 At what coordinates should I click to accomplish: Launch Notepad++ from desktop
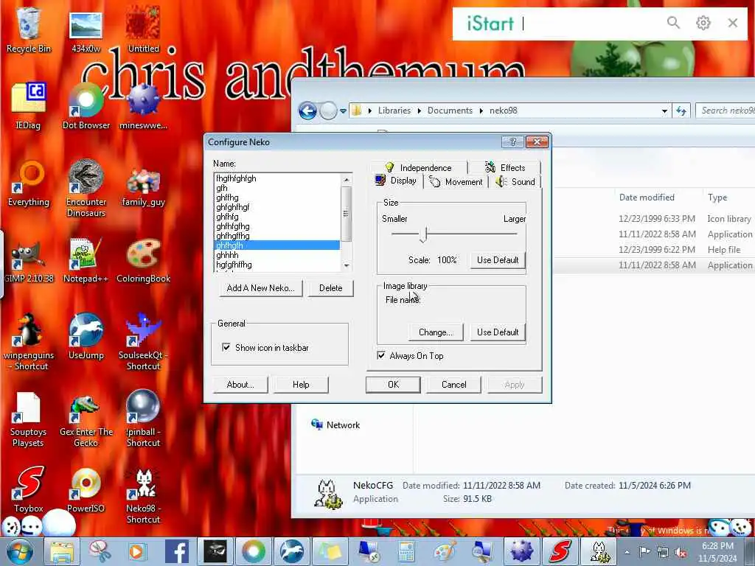pos(86,261)
